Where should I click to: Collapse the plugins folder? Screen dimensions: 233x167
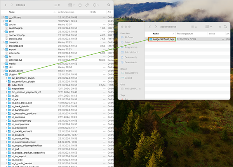tap(4, 74)
